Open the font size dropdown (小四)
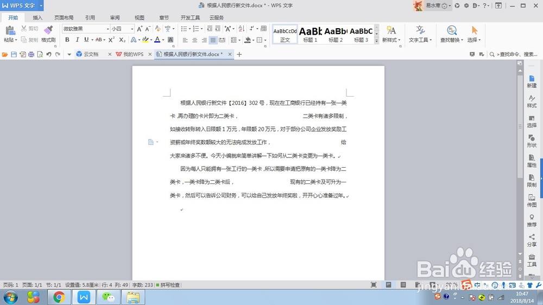Image resolution: width=543 pixels, height=305 pixels. pos(132,29)
